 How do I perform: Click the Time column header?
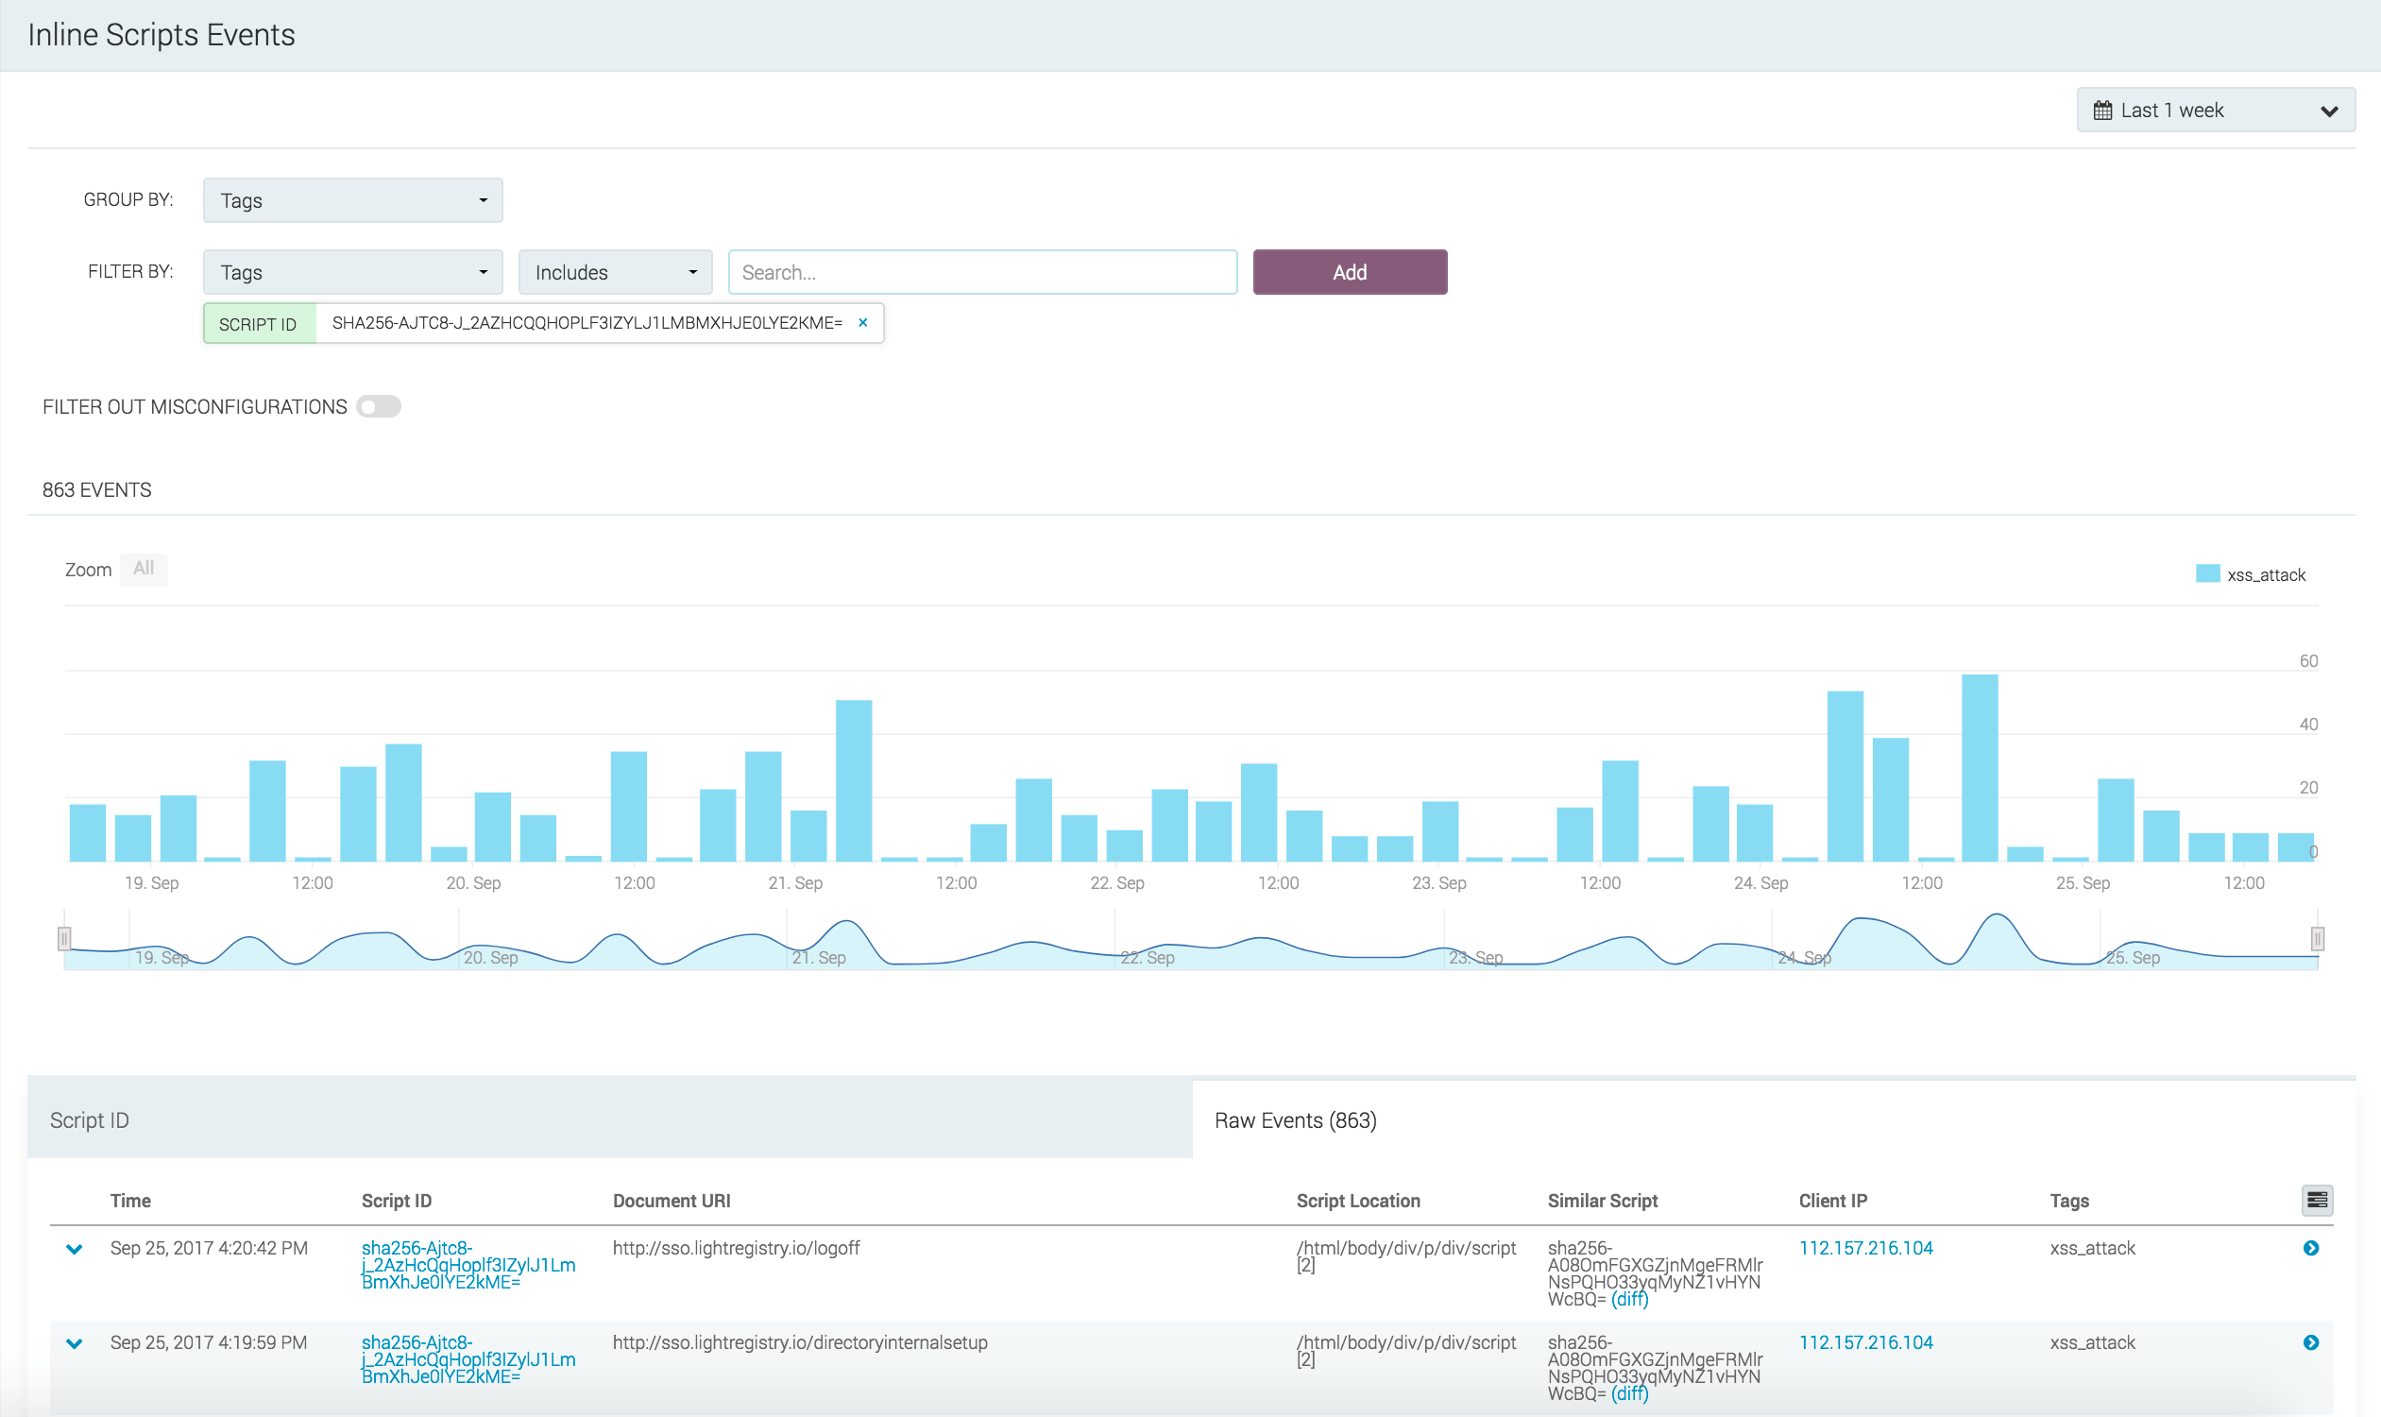click(130, 1201)
